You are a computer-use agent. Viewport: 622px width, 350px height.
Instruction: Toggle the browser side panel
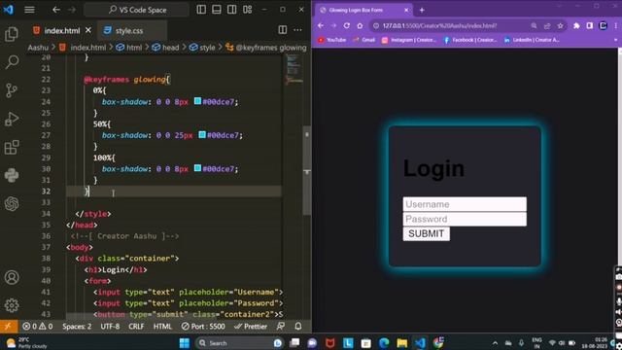(590, 26)
